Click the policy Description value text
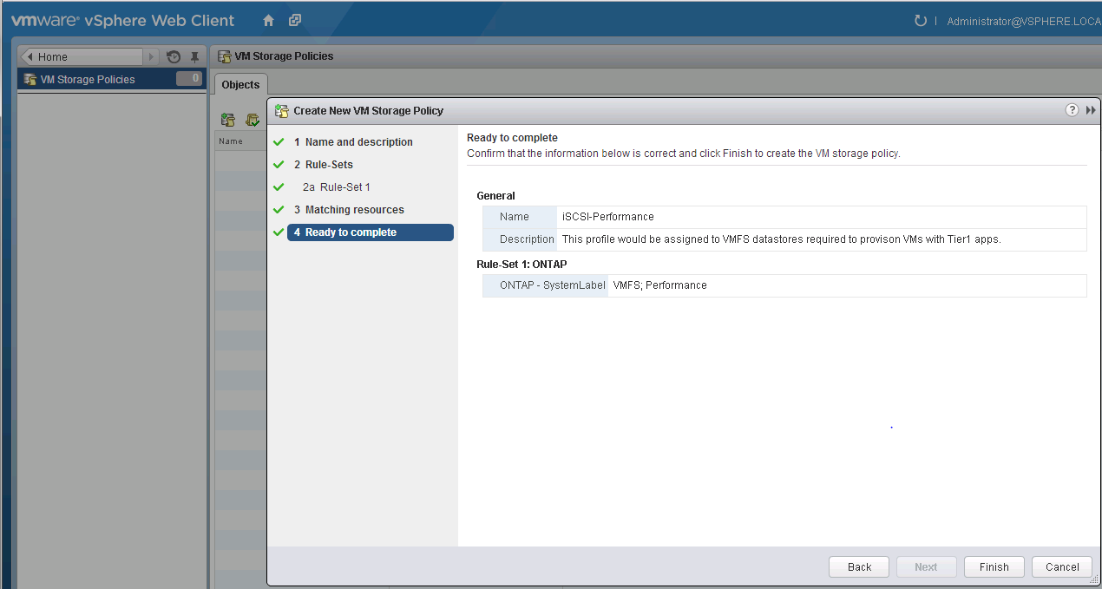The image size is (1102, 589). point(781,239)
